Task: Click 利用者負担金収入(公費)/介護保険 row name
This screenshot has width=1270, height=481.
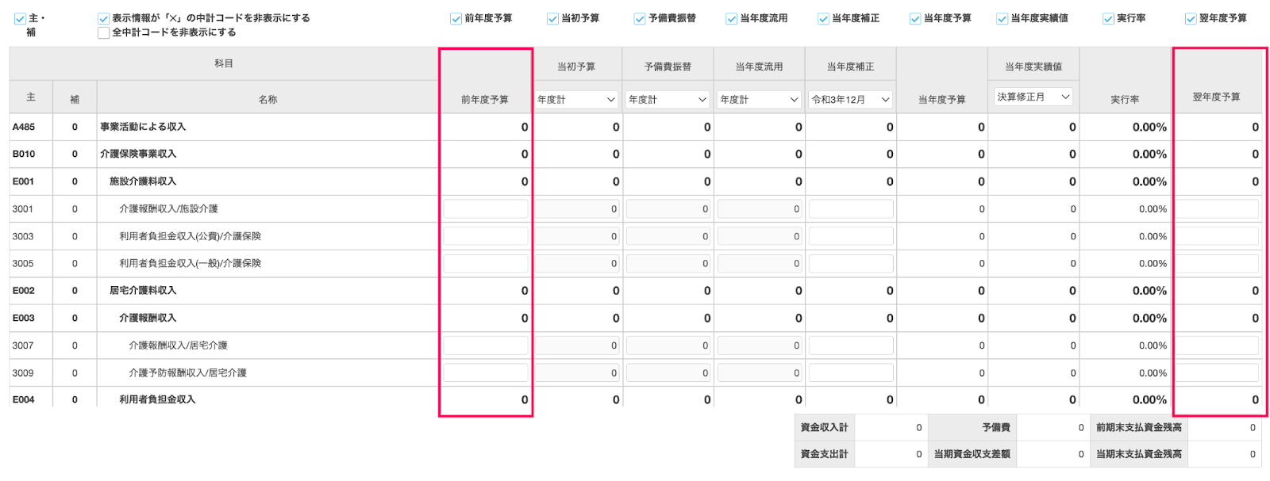Action: (190, 236)
